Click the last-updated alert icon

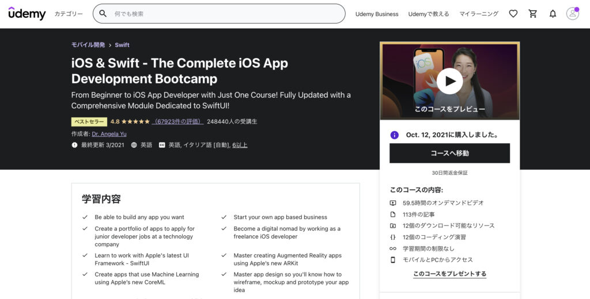[74, 145]
